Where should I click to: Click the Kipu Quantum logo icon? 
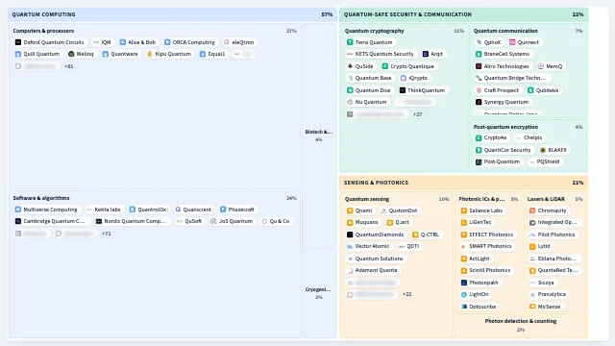pyautogui.click(x=150, y=54)
